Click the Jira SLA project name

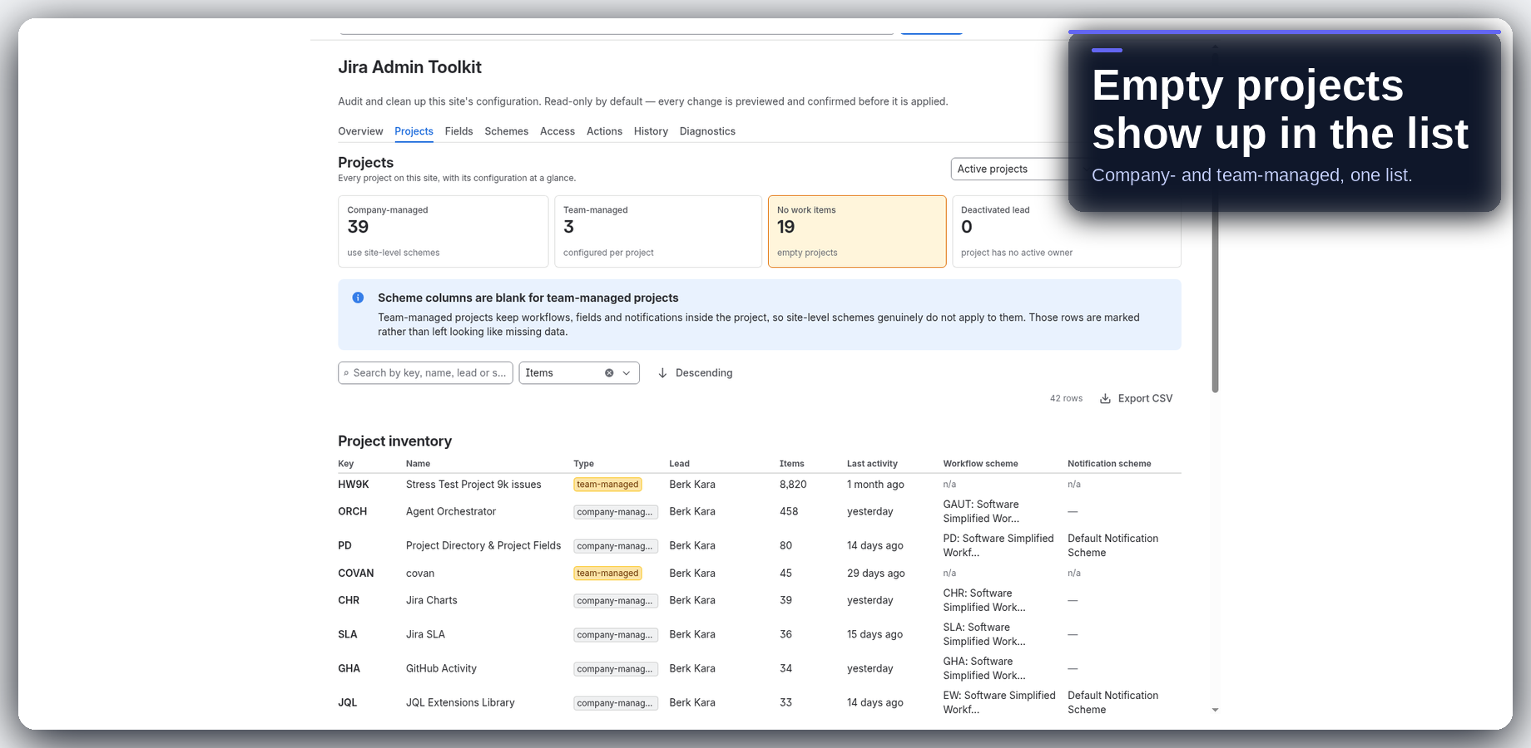click(425, 634)
